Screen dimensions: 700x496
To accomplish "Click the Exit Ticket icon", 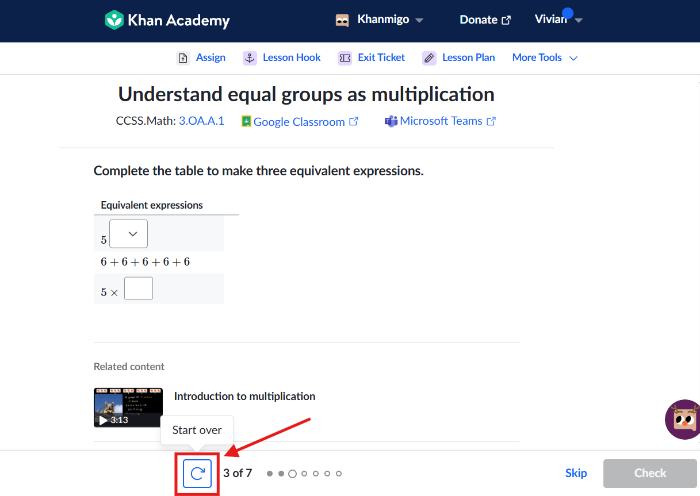I will (x=345, y=58).
